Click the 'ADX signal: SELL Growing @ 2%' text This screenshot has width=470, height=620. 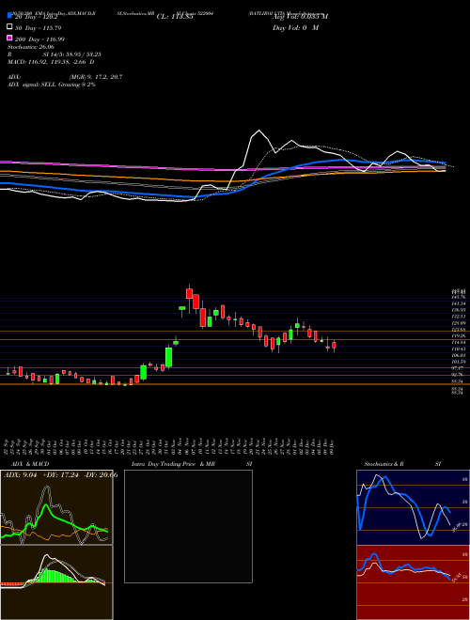point(52,85)
